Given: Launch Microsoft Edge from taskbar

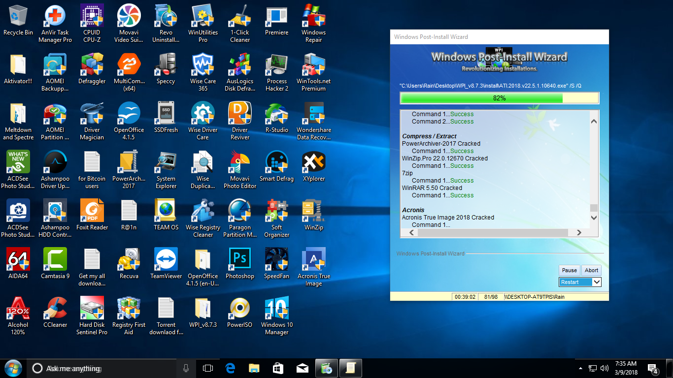Looking at the screenshot, I should coord(231,368).
